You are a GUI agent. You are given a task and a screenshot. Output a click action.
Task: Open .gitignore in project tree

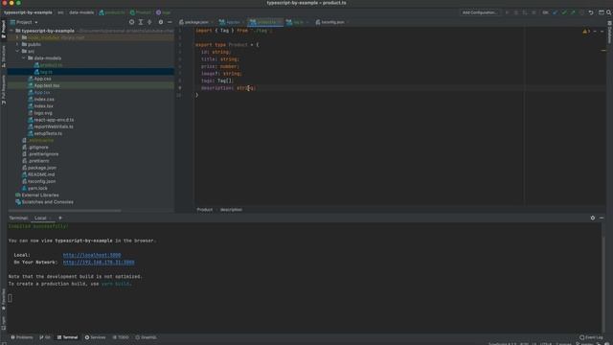[x=35, y=147]
